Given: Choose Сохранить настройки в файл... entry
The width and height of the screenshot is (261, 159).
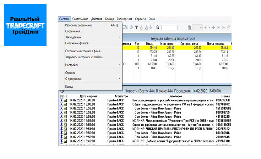Looking at the screenshot, I should 90,51.
